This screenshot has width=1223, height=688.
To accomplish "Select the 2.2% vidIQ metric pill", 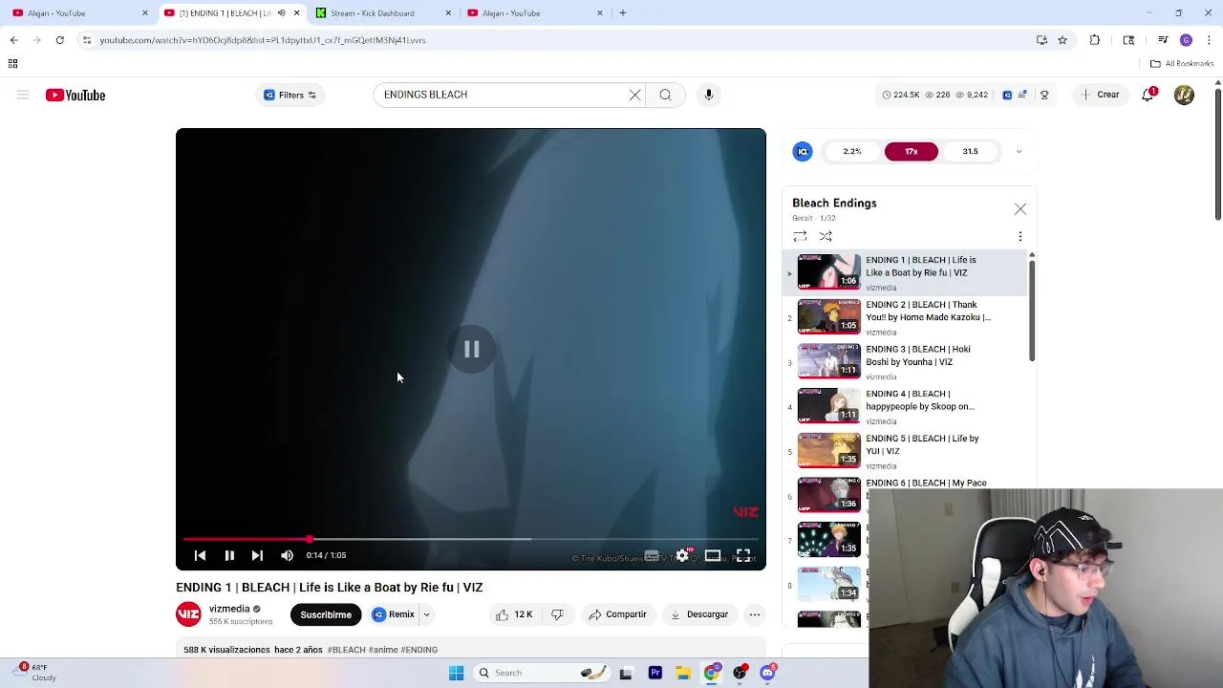I will [x=852, y=151].
